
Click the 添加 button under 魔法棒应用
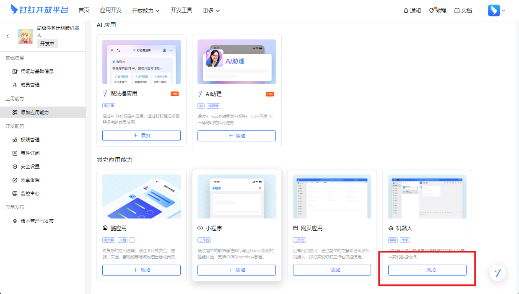tap(142, 135)
